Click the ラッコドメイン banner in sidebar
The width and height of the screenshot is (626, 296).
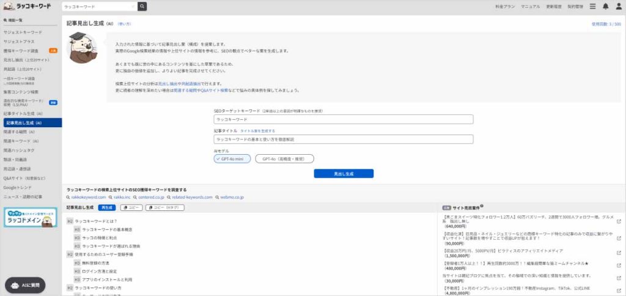click(x=31, y=217)
